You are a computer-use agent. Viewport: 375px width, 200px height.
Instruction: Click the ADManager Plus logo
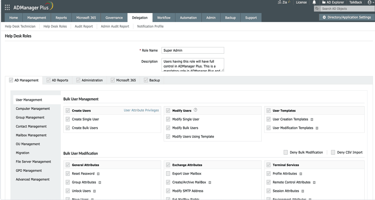point(33,7)
